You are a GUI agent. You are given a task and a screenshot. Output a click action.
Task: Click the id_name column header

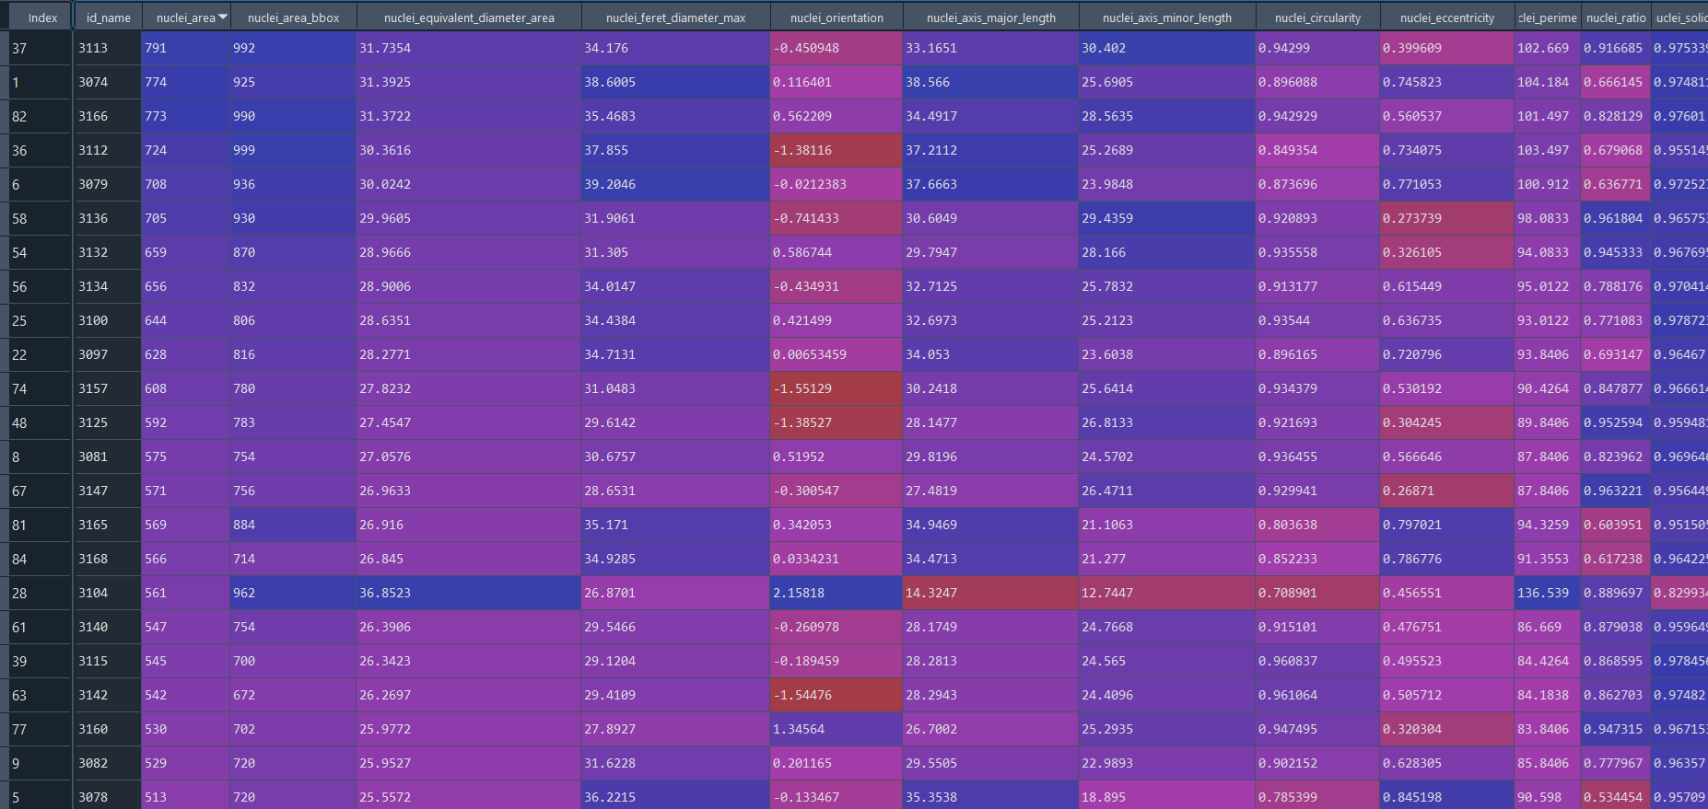[x=108, y=17]
